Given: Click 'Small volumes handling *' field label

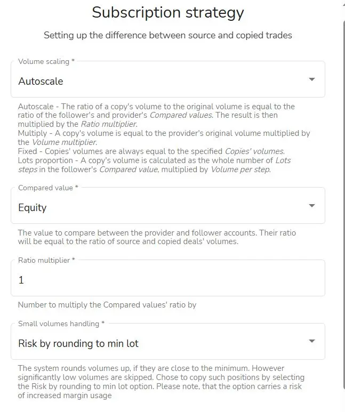Looking at the screenshot, I should click(x=61, y=324).
